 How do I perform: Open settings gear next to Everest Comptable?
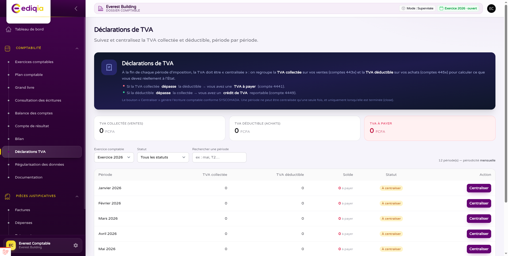pos(76,245)
